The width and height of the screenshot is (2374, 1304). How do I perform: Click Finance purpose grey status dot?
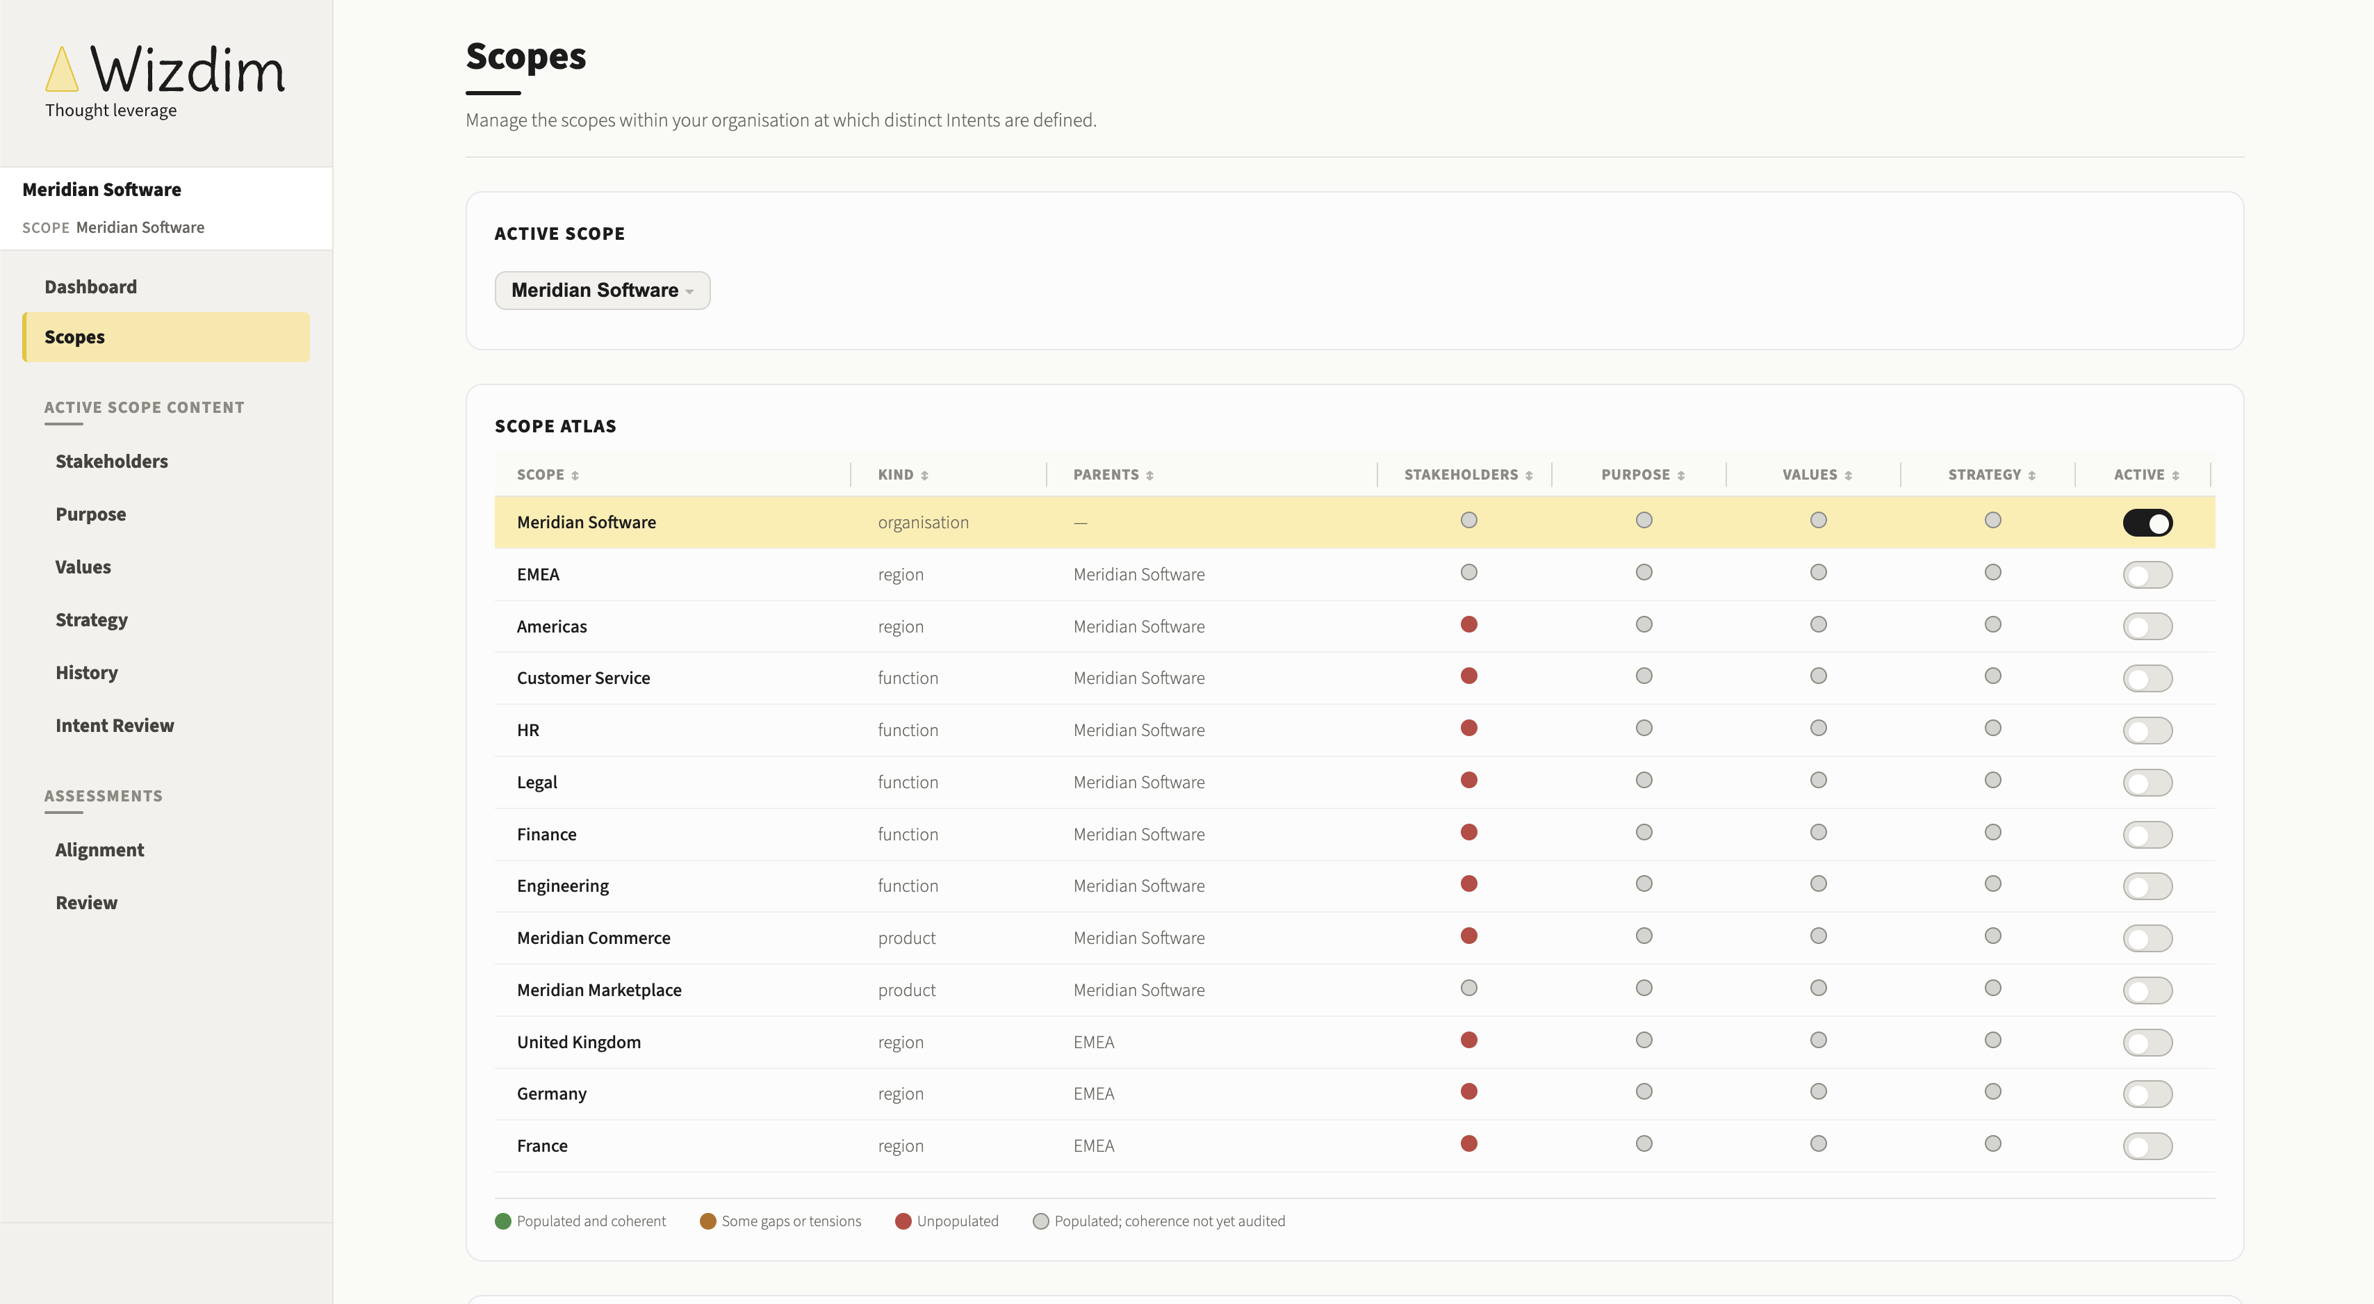[x=1643, y=832]
